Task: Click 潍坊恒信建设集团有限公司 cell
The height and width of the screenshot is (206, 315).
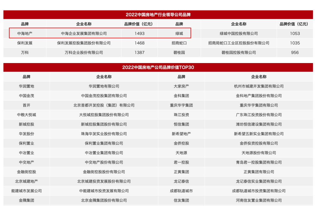Action: coord(259,124)
